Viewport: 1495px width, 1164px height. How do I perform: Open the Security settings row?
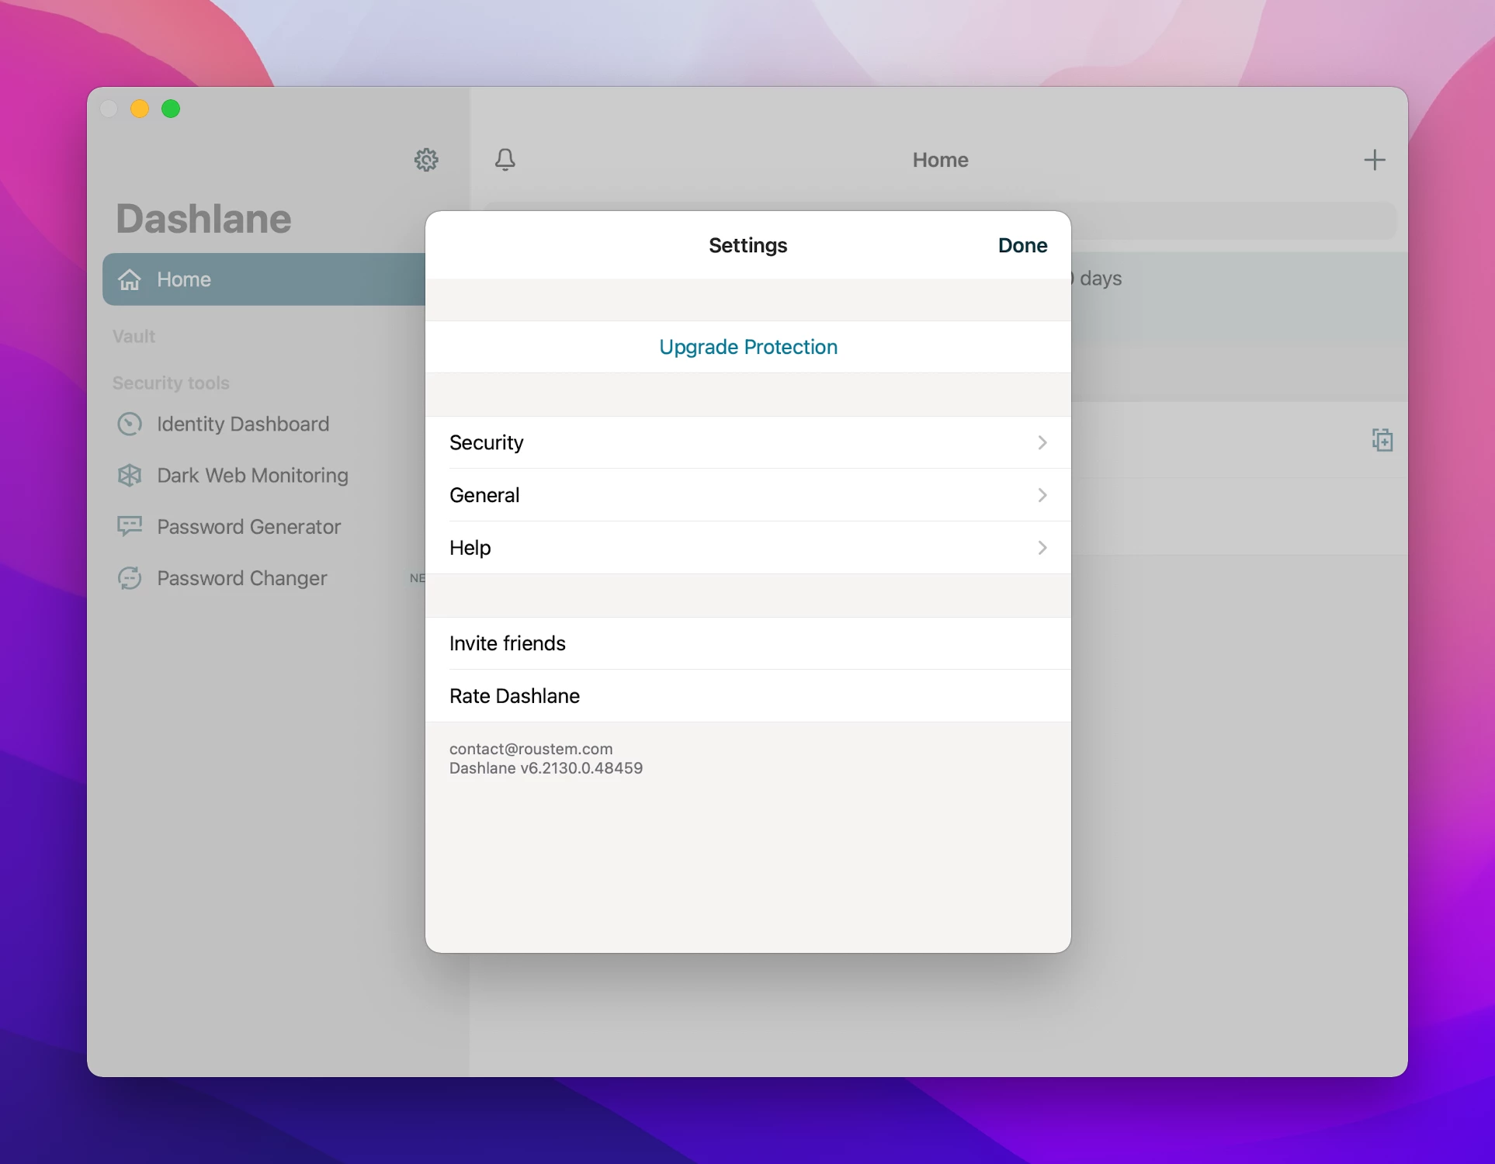tap(748, 442)
